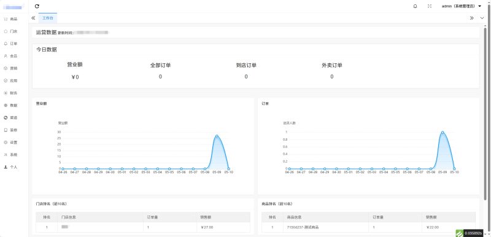491x237 pixels.
Task: Open the admin (系统管理员) user dropdown
Action: [x=462, y=6]
